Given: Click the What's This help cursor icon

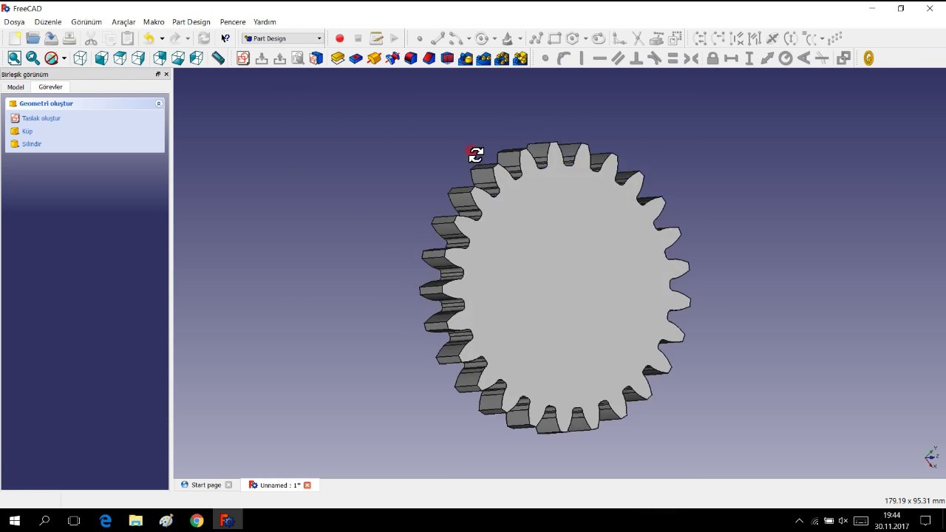Looking at the screenshot, I should click(225, 38).
